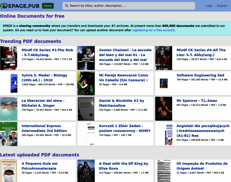Click the Biology 10th ed. cover thumbnail
The width and height of the screenshot is (231, 182).
click(14, 83)
